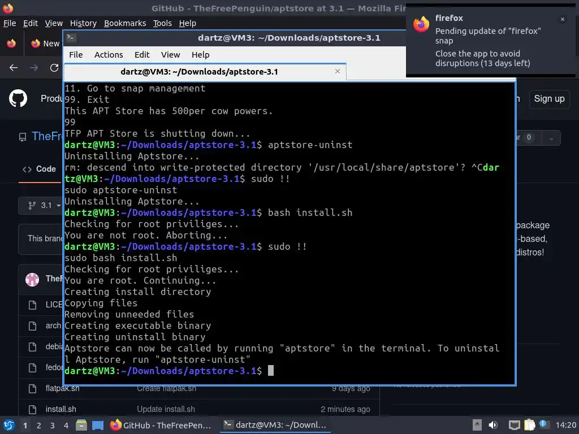579x434 pixels.
Task: Click update notifier tray icon
Action: pos(544,424)
